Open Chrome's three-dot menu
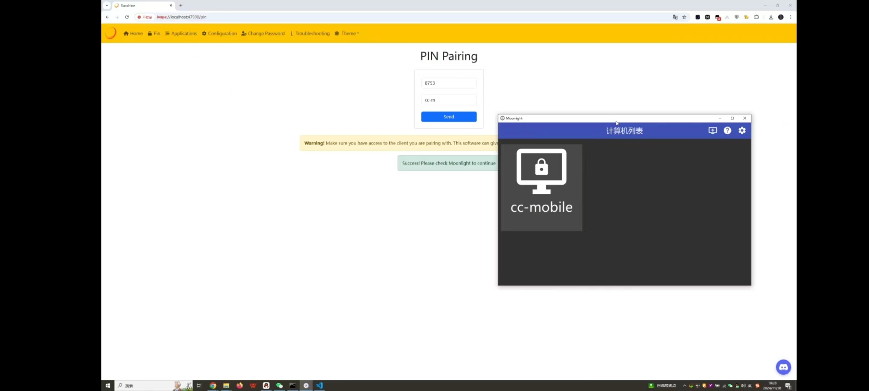The image size is (869, 391). (x=790, y=17)
